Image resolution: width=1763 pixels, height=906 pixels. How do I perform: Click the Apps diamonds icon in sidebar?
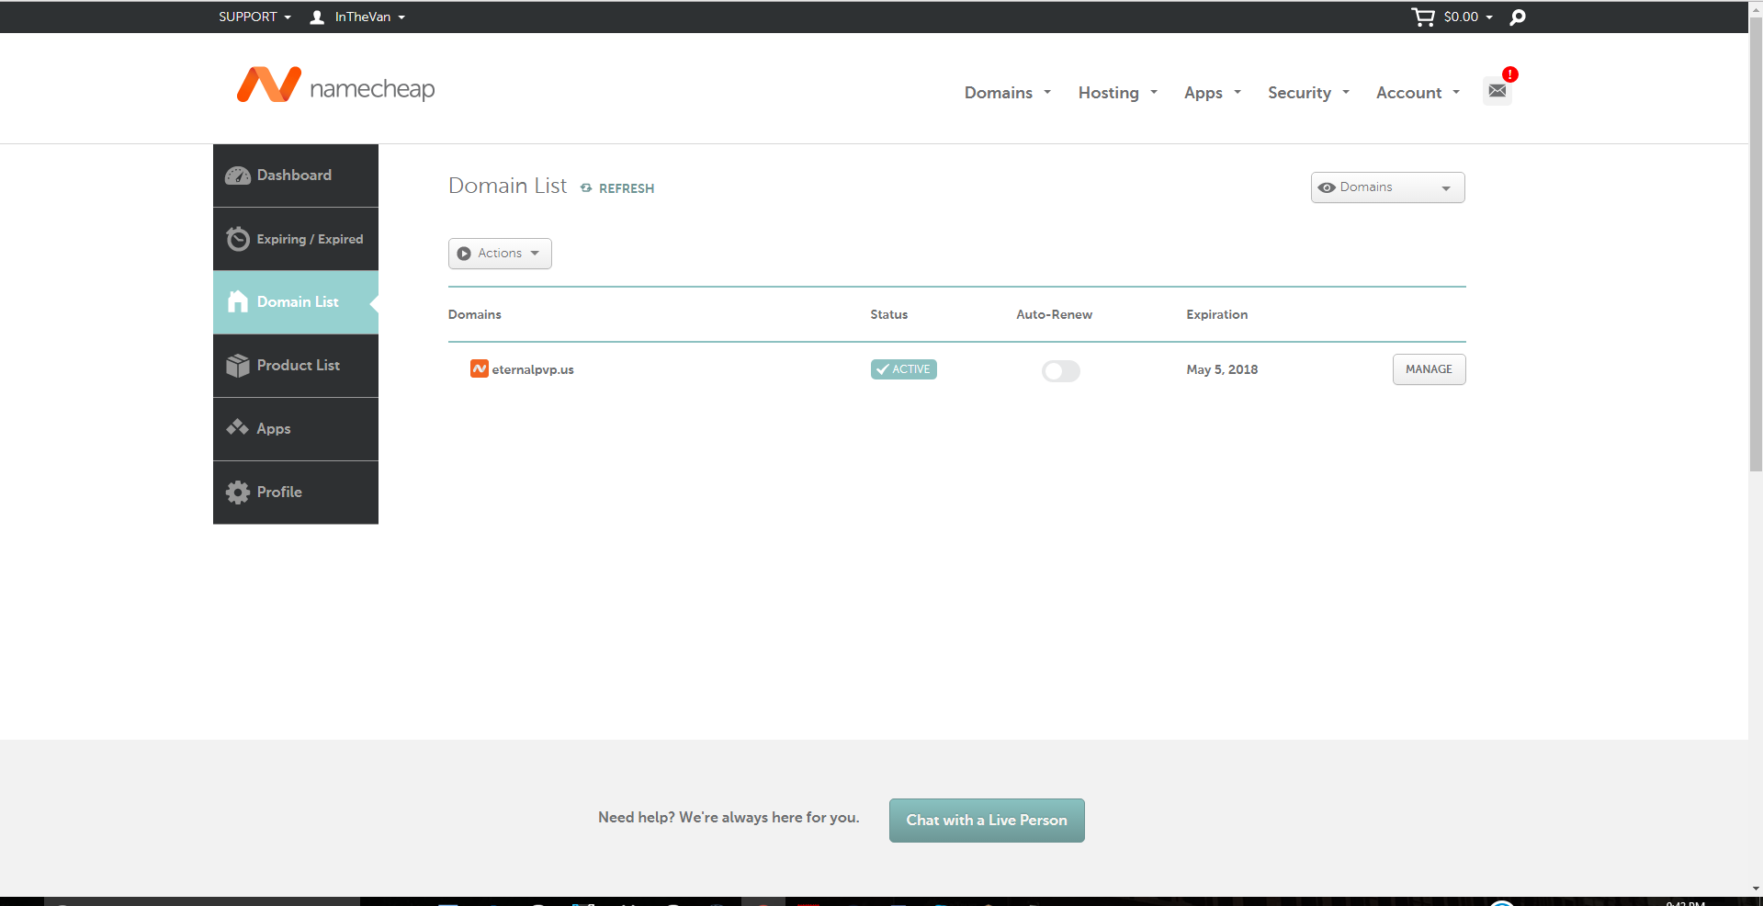238,427
